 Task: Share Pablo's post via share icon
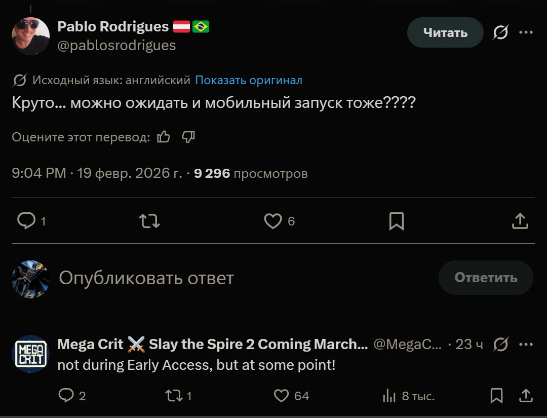pos(520,221)
